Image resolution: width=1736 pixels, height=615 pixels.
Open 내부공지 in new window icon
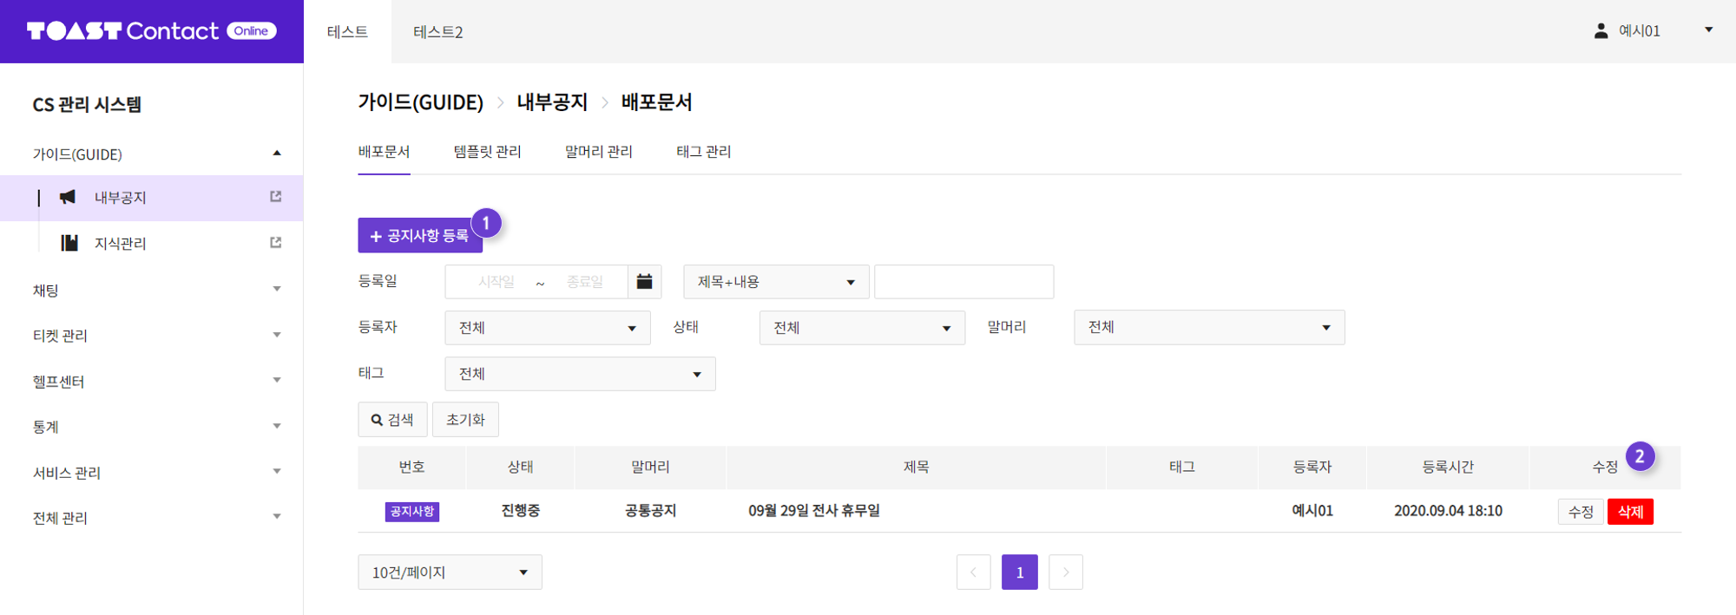point(276,197)
